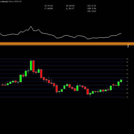Image resolution: width=134 pixels, height=134 pixels.
Task: Click the close value 'C: 40.00'
Action: 49,9
